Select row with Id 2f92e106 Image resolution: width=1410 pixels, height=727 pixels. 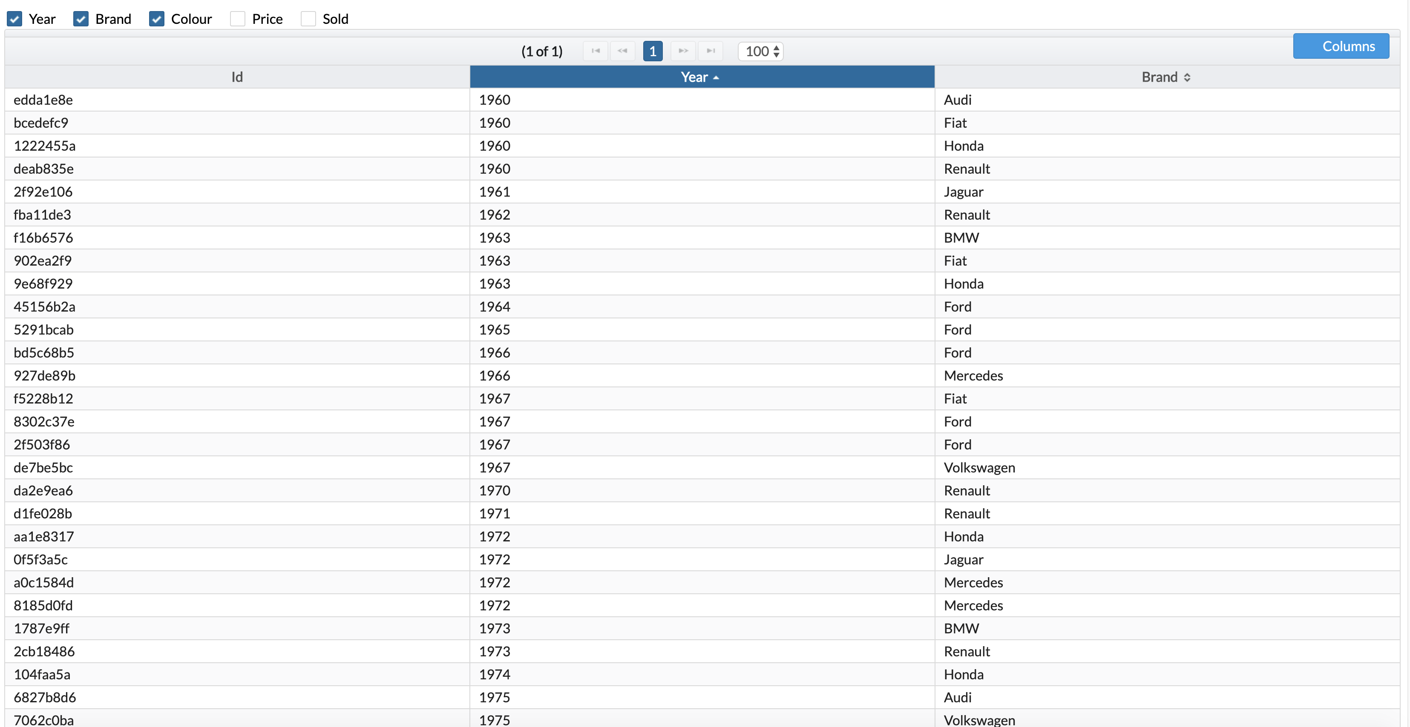point(702,192)
